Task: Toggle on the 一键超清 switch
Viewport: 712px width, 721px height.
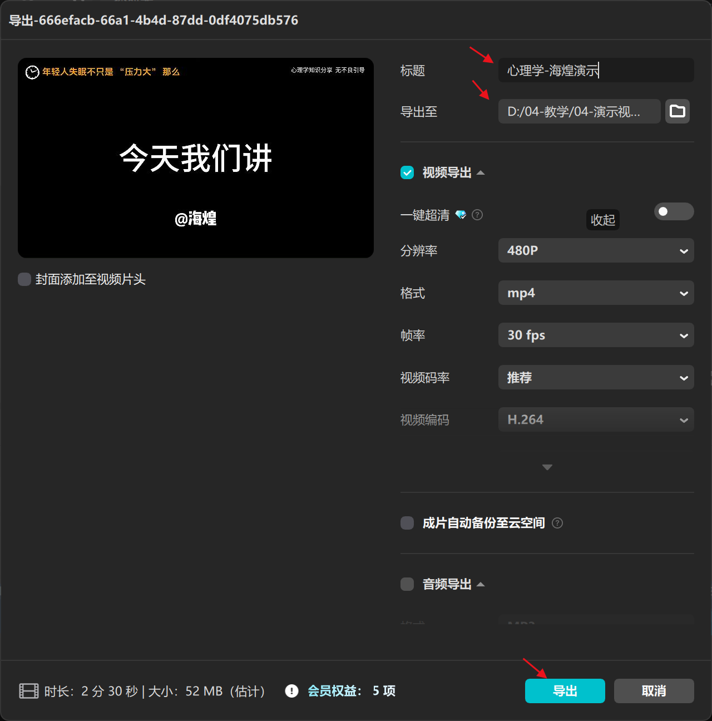Action: tap(673, 211)
